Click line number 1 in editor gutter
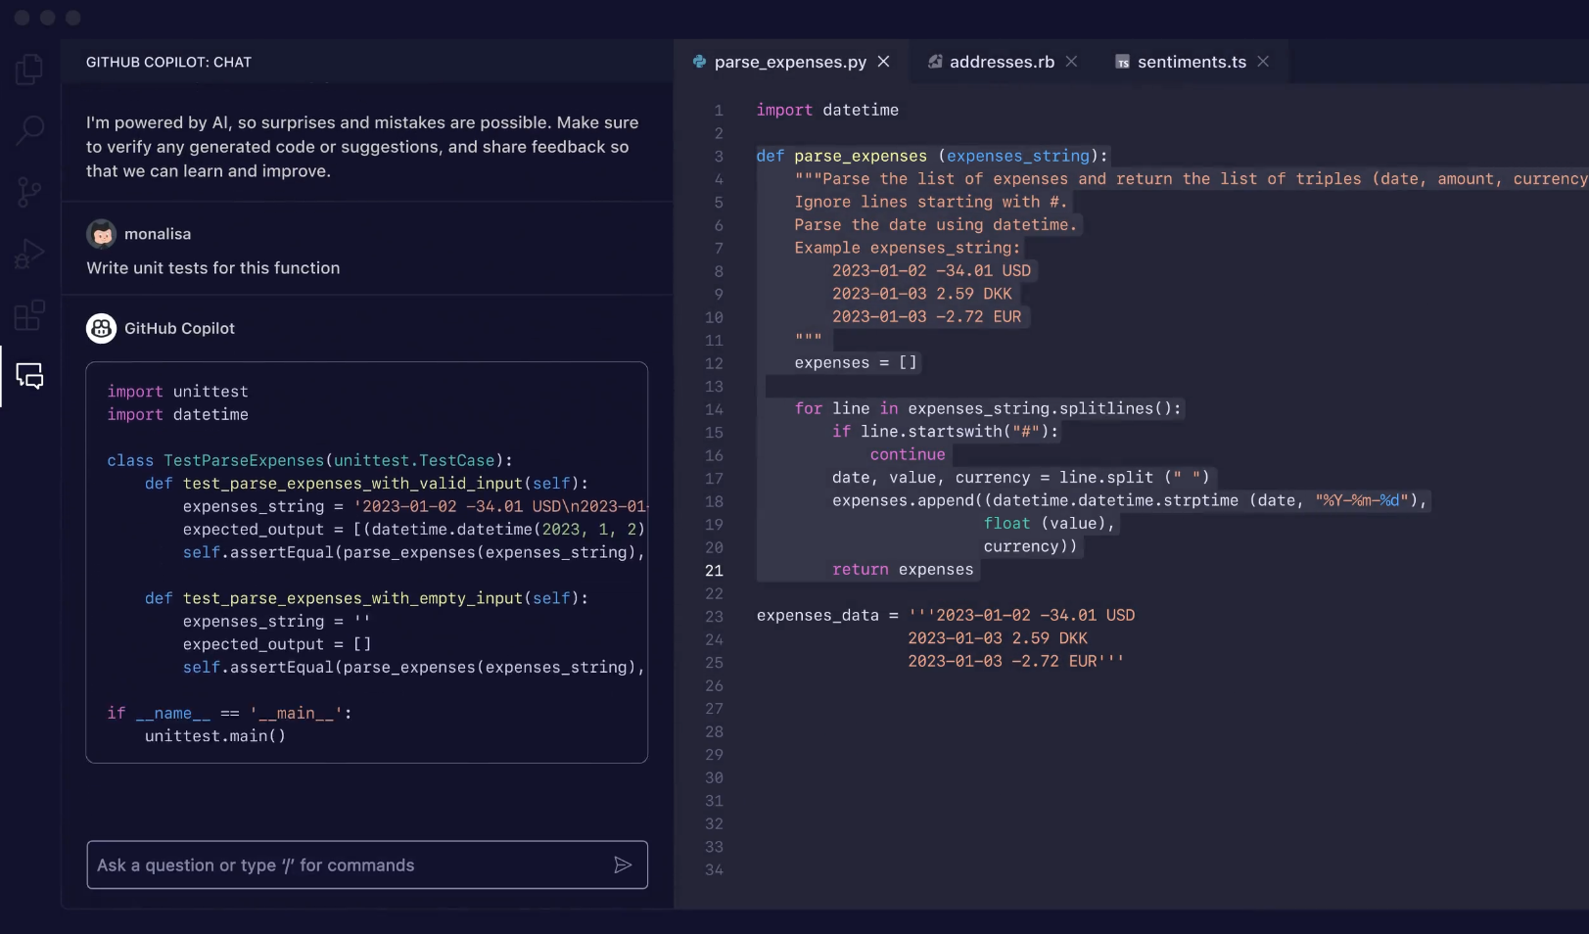The image size is (1589, 934). pyautogui.click(x=719, y=111)
